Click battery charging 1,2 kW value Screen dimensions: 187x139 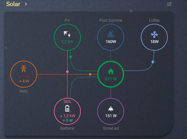point(68,116)
